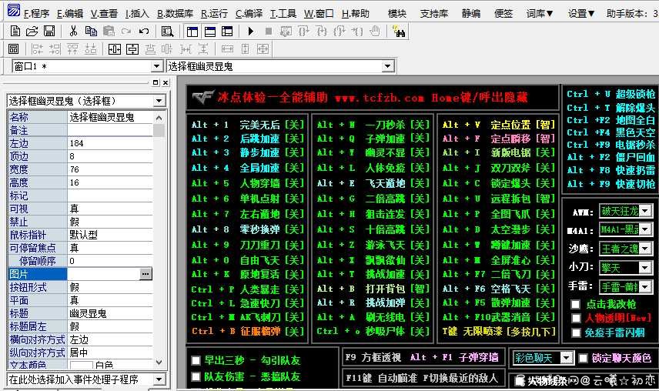Open the E.编辑 menu
This screenshot has height=391, width=659.
point(70,13)
